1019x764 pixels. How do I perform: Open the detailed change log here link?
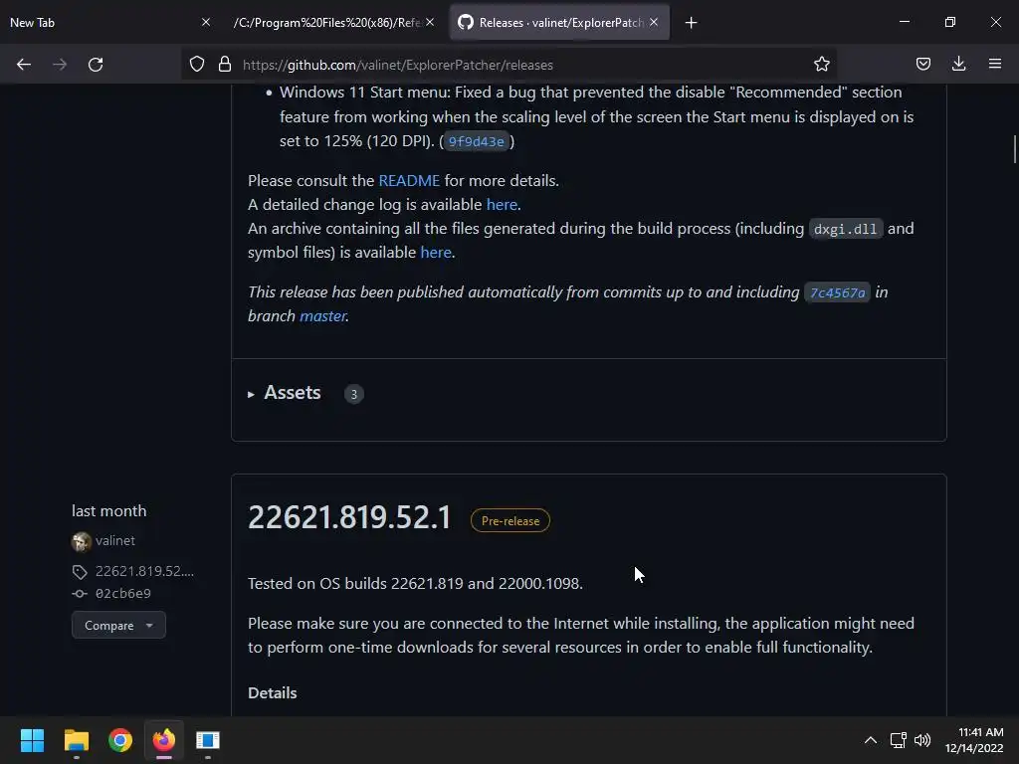coord(502,205)
